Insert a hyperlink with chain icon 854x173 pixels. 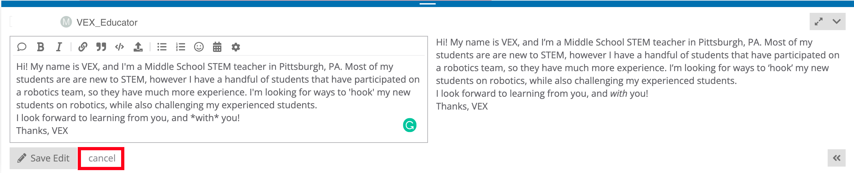coord(83,47)
